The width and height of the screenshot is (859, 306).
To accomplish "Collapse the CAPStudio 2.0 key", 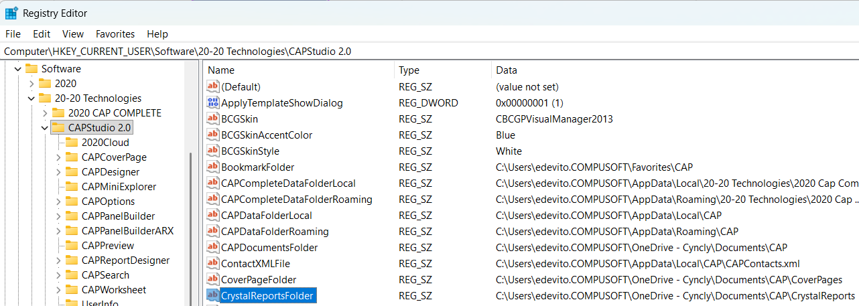I will (x=44, y=128).
